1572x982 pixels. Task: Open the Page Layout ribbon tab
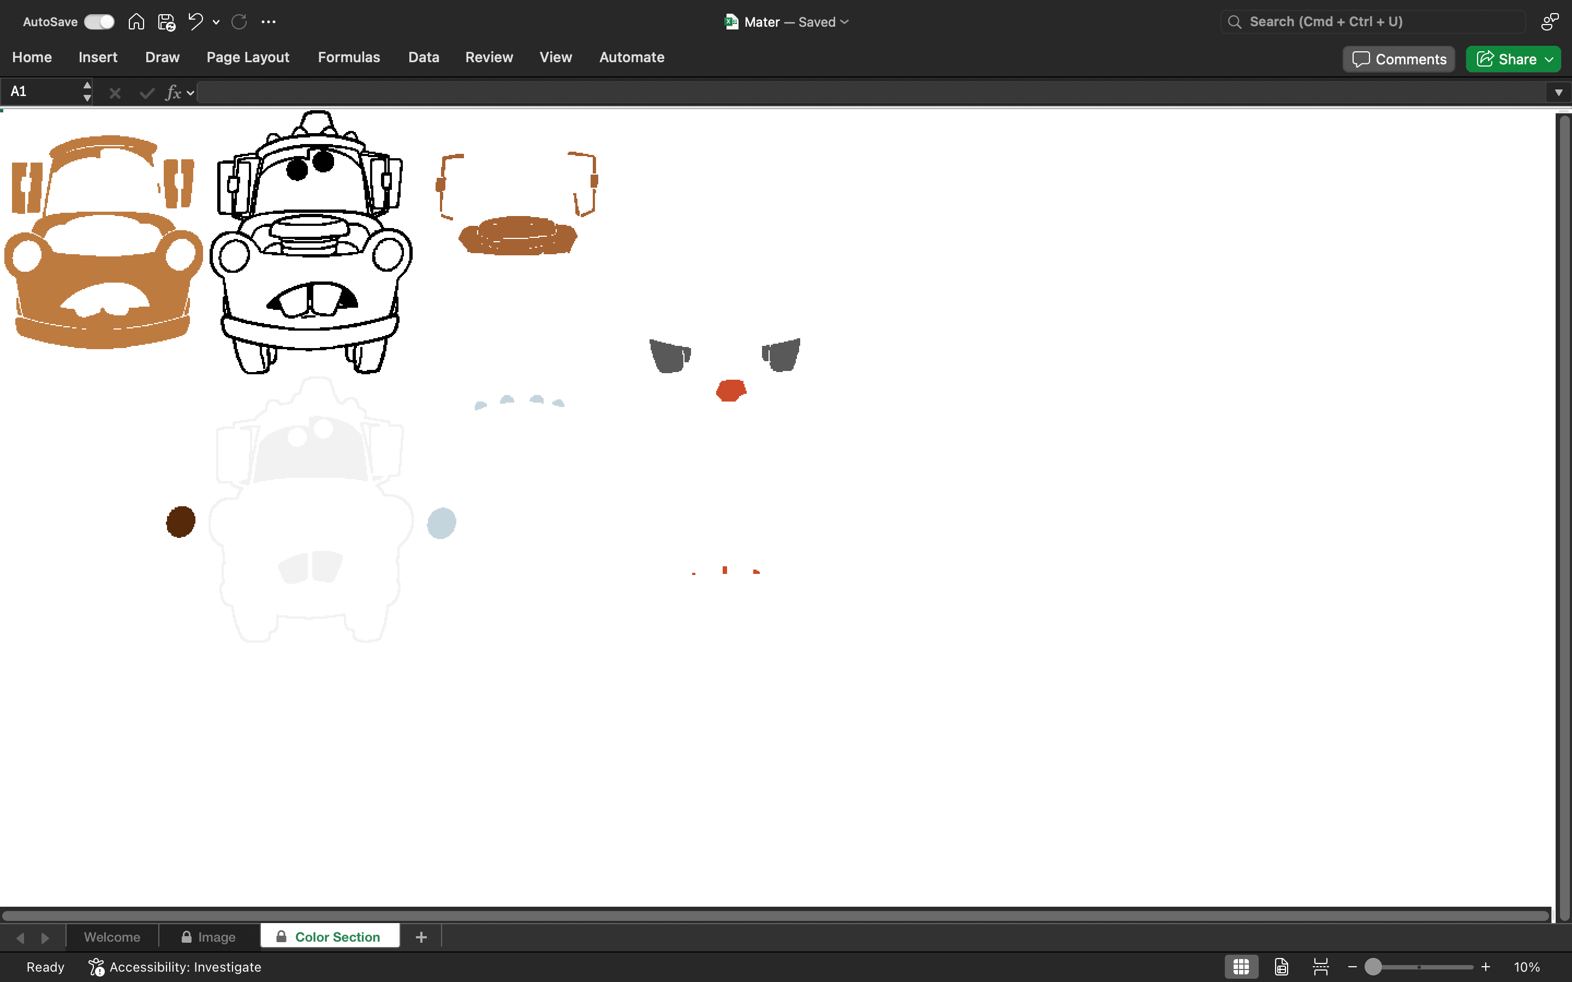[247, 57]
